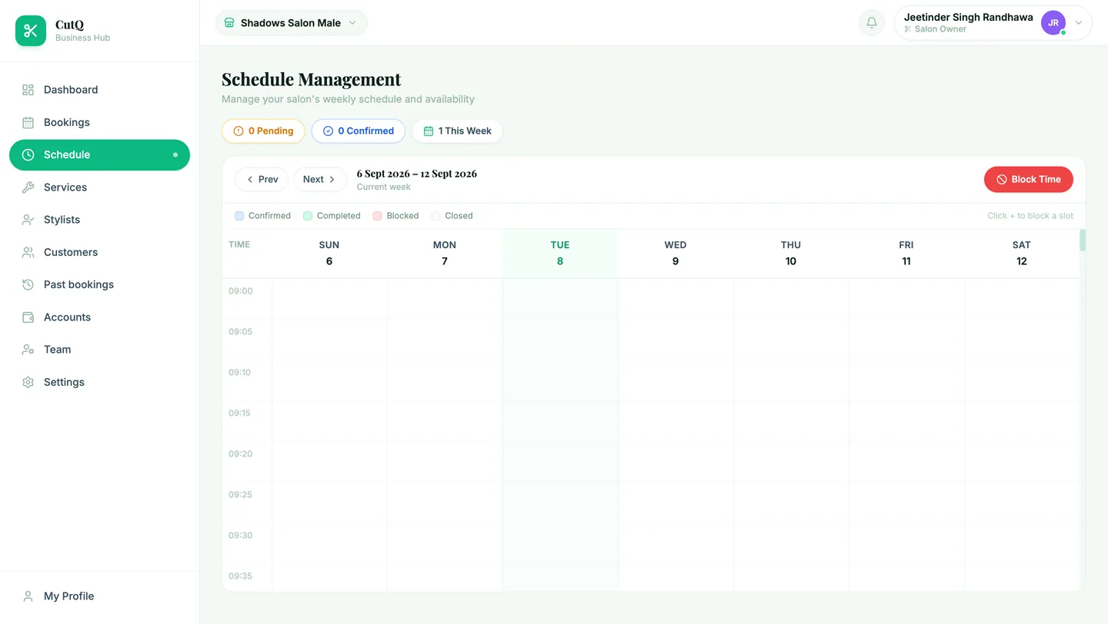Go to the previous week with Prev
Image resolution: width=1108 pixels, height=624 pixels.
click(262, 179)
